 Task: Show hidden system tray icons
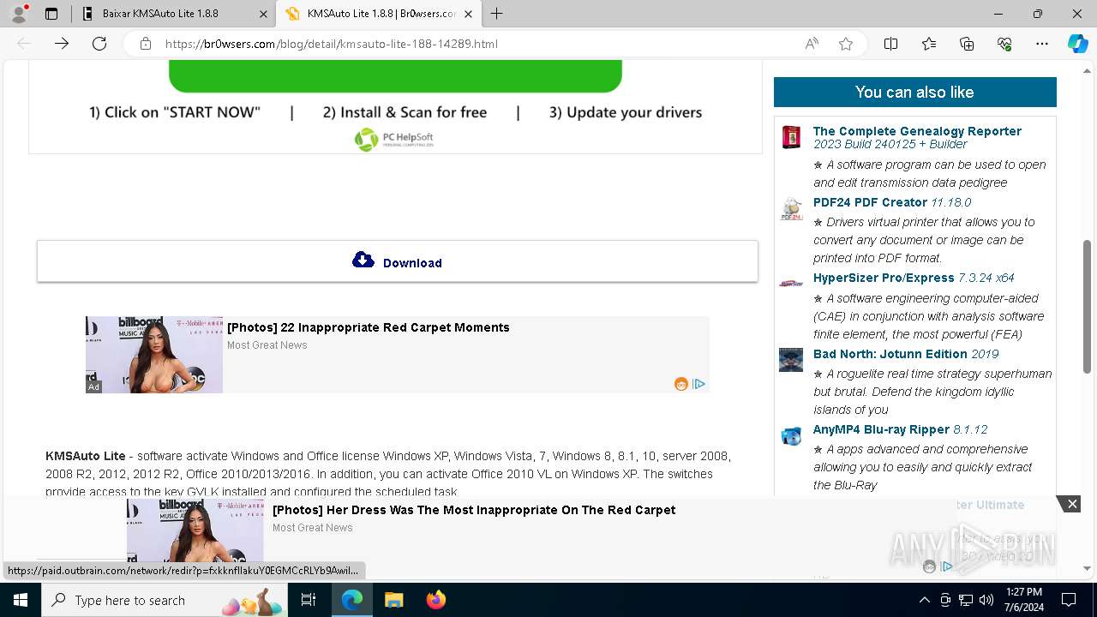click(924, 600)
